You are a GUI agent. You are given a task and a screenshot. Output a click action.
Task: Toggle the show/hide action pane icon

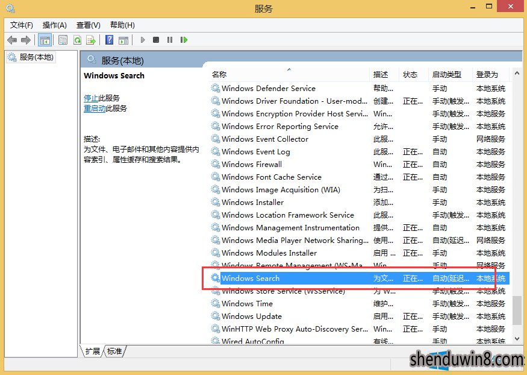[x=123, y=40]
